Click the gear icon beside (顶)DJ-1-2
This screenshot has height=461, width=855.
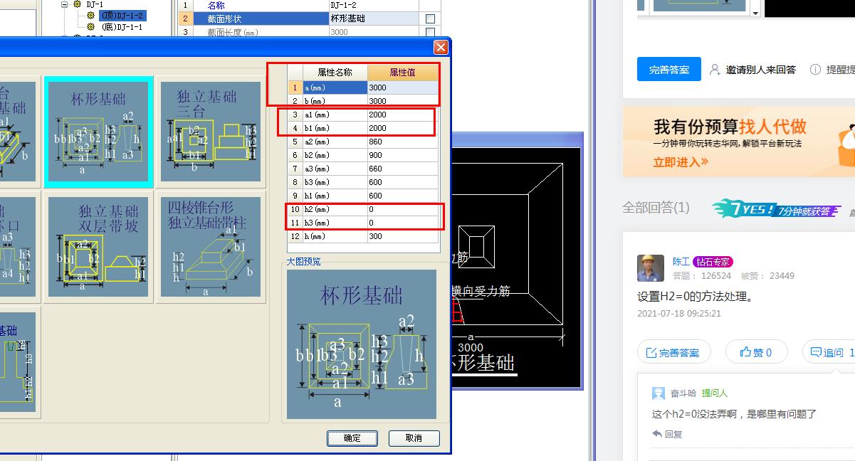pos(90,16)
